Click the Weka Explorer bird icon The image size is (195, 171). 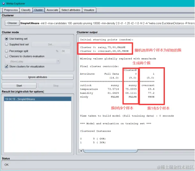click(4, 4)
